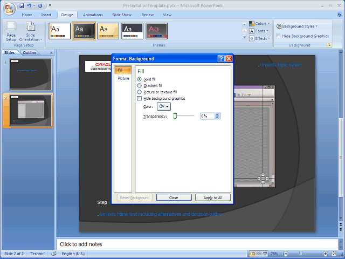Open the Insert ribbon tab
Screen dimensions: 345x259
tap(46, 15)
